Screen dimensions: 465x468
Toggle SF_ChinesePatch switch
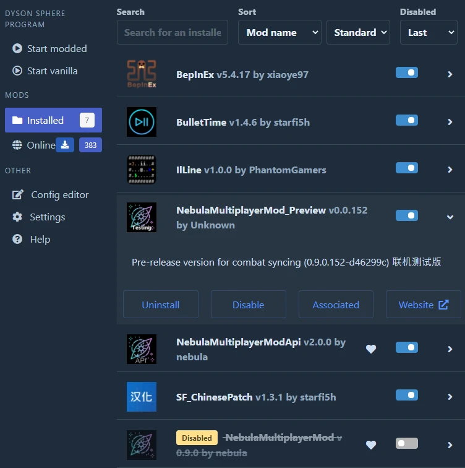pos(407,395)
